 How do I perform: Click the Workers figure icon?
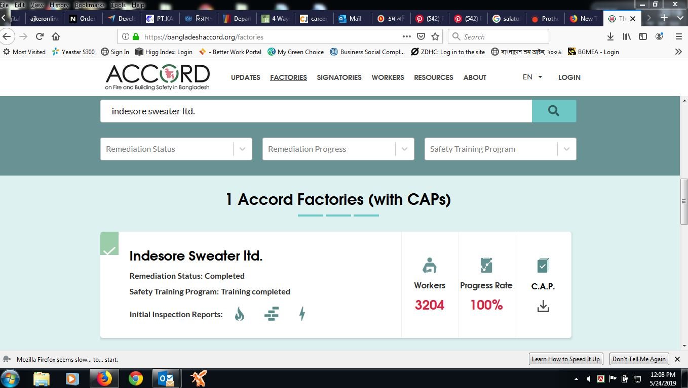[x=430, y=266]
